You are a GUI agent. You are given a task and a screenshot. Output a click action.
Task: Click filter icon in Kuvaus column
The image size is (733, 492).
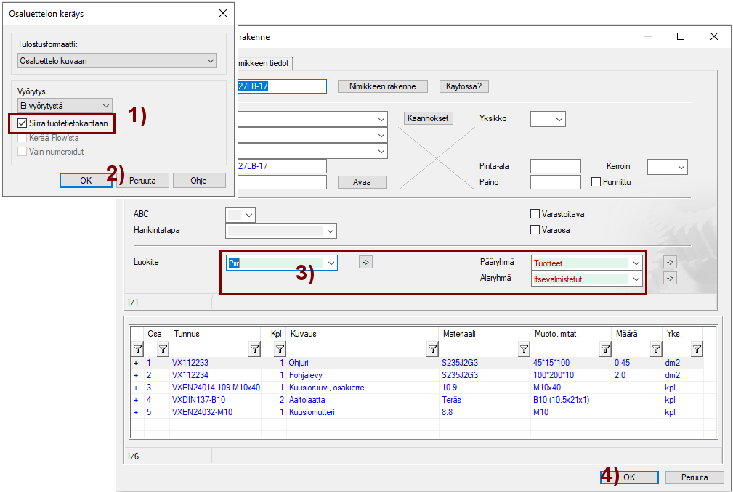coord(432,349)
